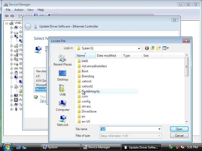Click the taskbar clock showing 5:31 PM
The image size is (202, 151).
[x=192, y=147]
